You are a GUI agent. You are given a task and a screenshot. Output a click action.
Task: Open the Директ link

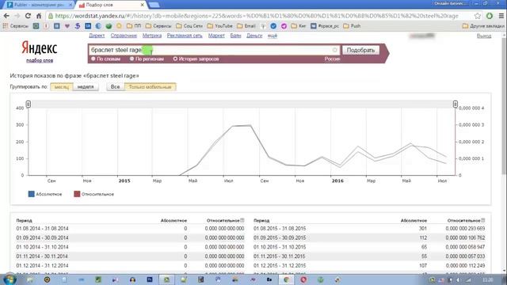pyautogui.click(x=97, y=36)
